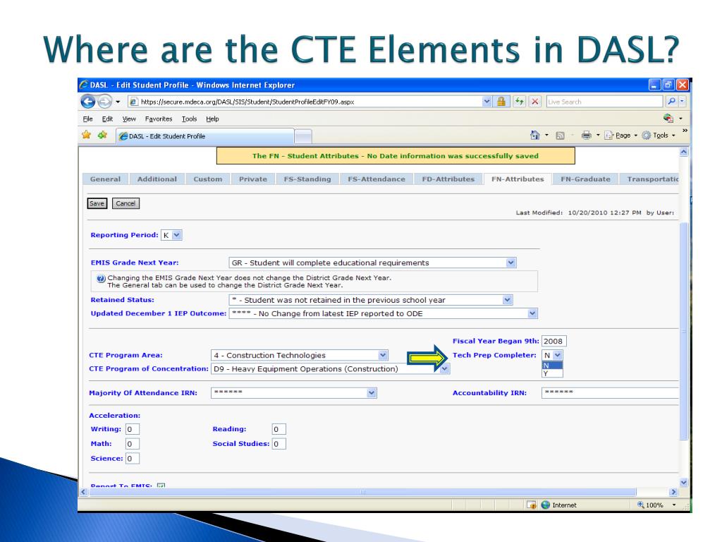
Task: Click the Add to Favorites icon
Action: (x=102, y=135)
